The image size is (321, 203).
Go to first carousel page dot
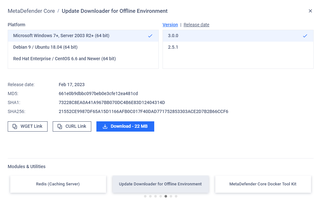click(x=145, y=196)
